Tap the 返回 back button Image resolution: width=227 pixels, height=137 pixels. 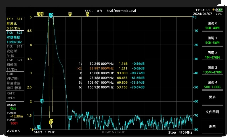coord(212,127)
